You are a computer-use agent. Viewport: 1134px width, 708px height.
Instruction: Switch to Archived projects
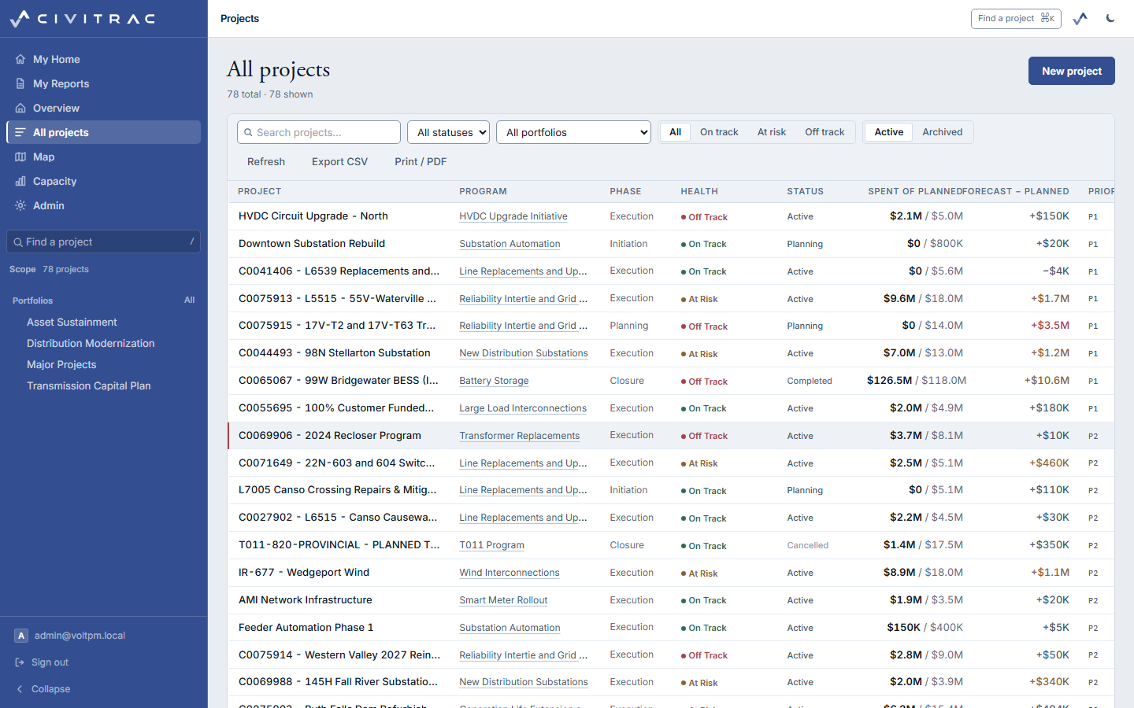pos(943,132)
